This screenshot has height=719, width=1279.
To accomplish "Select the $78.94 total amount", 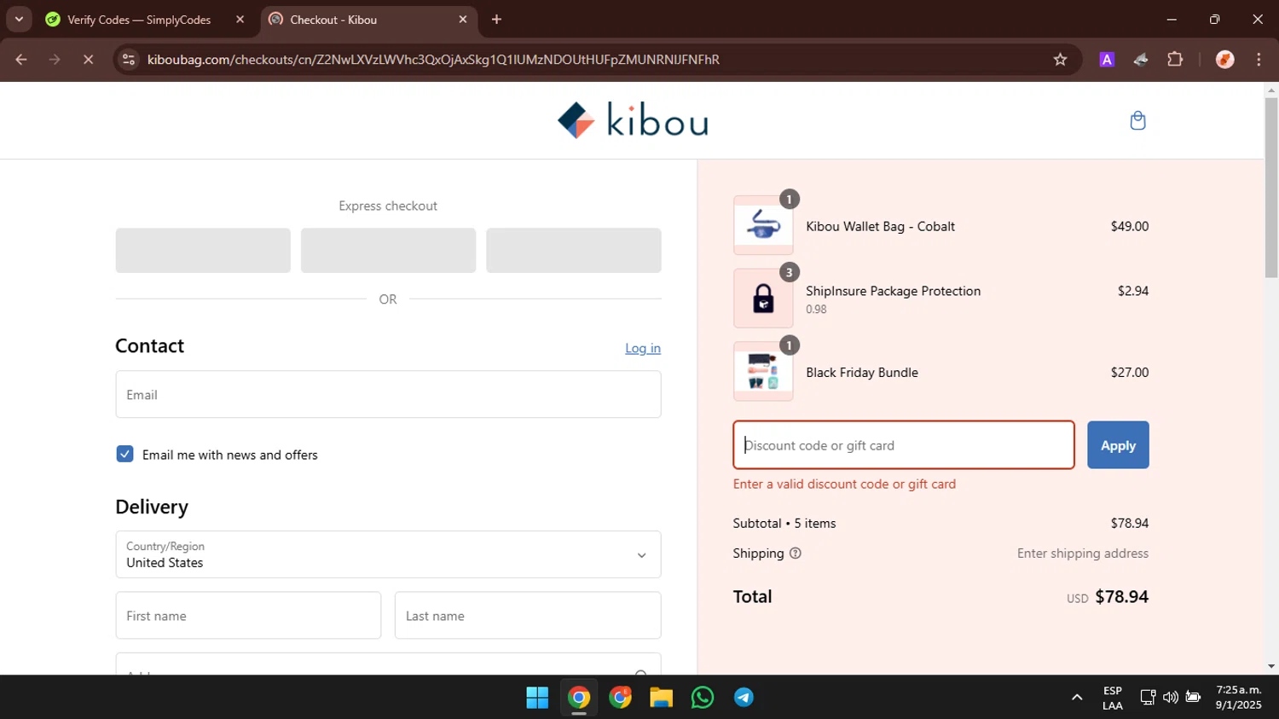I will (x=1121, y=597).
